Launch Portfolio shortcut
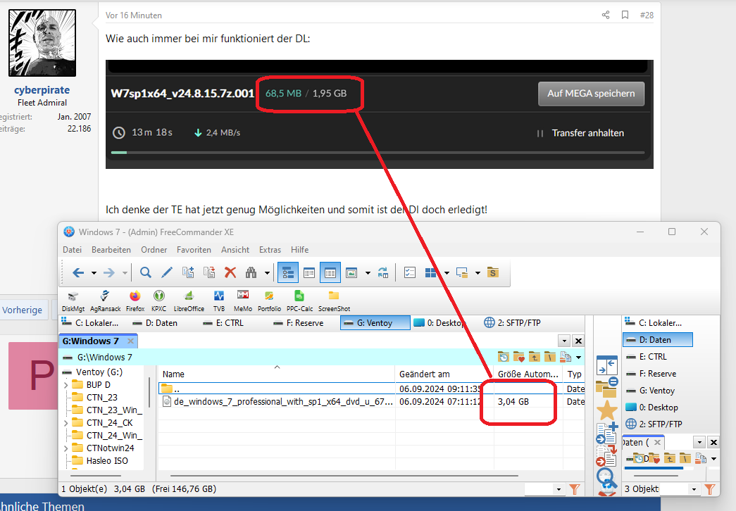 270,301
